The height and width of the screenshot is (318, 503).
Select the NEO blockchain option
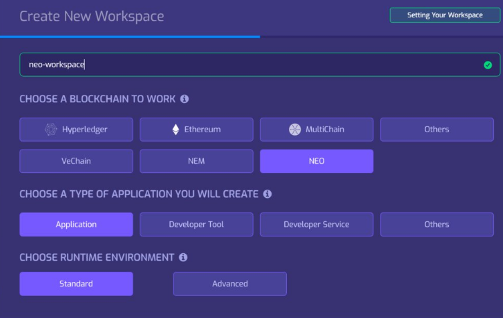tap(316, 161)
